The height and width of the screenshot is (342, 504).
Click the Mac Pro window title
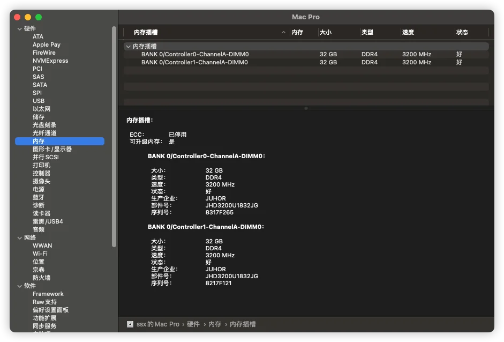point(306,17)
